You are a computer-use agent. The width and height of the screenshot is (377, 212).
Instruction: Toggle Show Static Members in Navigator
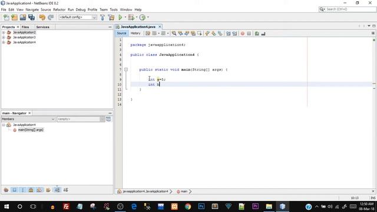coord(23,190)
